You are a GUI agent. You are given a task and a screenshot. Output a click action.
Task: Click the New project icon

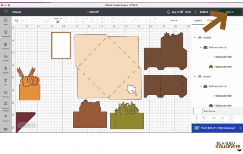[5, 21]
